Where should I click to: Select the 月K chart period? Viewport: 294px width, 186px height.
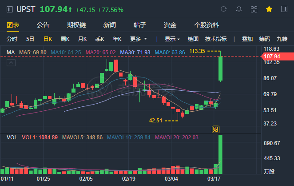click(x=82, y=39)
